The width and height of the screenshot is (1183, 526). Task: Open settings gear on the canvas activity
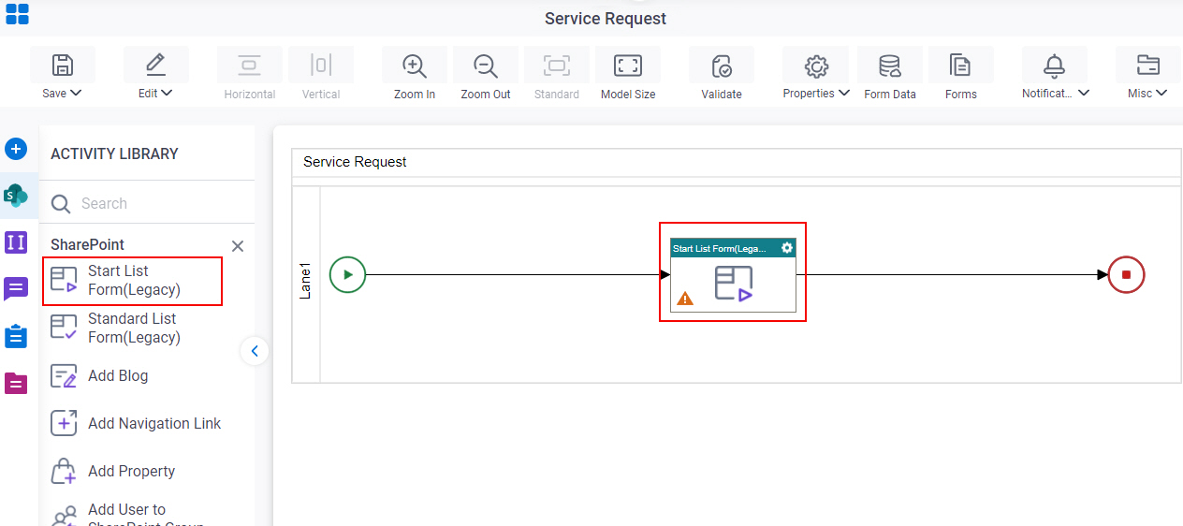(x=787, y=248)
